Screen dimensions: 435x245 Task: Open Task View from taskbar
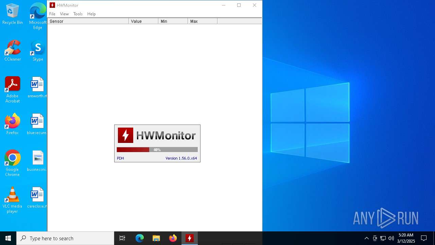pyautogui.click(x=122, y=238)
